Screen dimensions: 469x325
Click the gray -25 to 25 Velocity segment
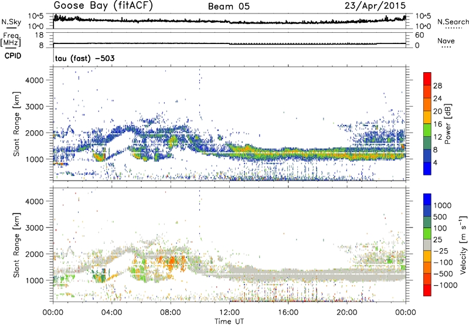[427, 245]
